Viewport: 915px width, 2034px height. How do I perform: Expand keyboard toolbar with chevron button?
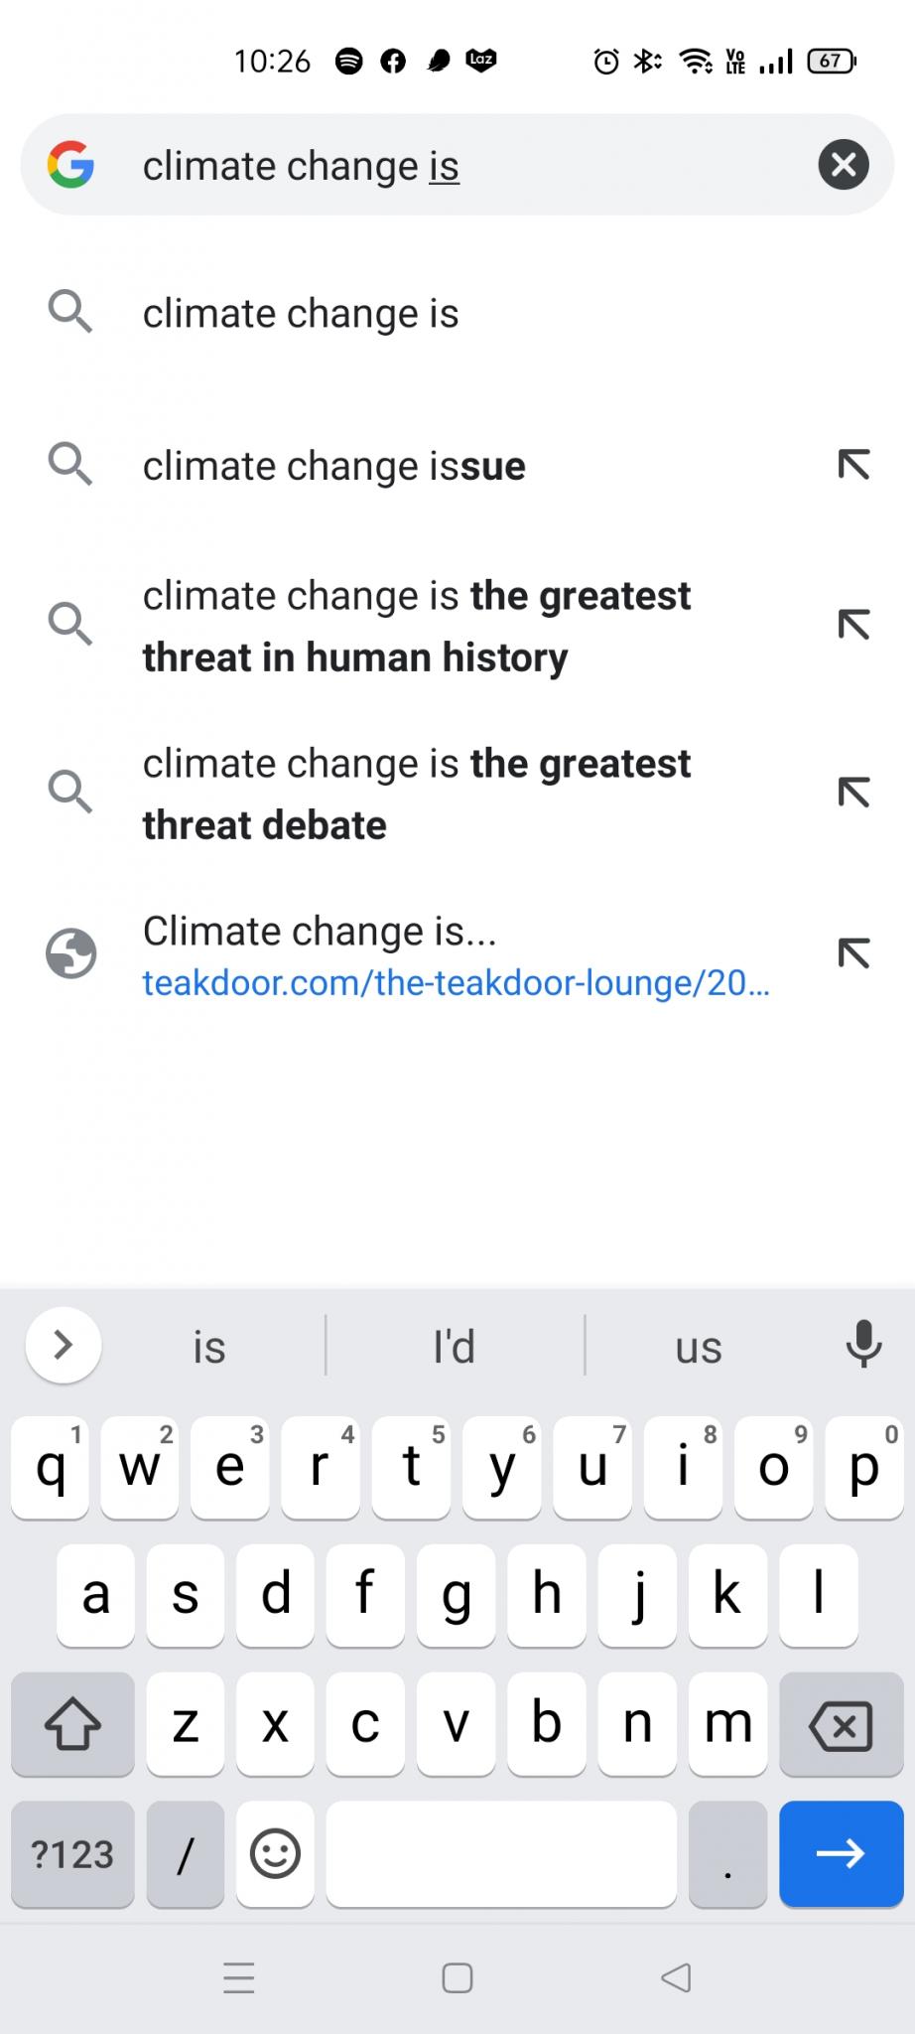tap(64, 1346)
